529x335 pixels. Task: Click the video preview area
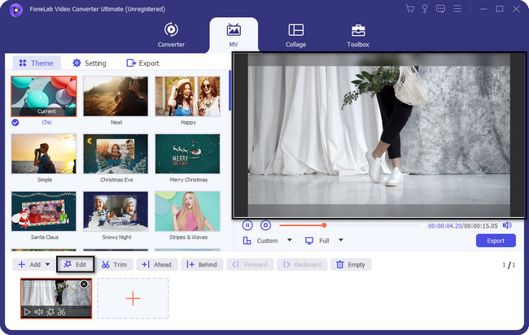coord(379,135)
